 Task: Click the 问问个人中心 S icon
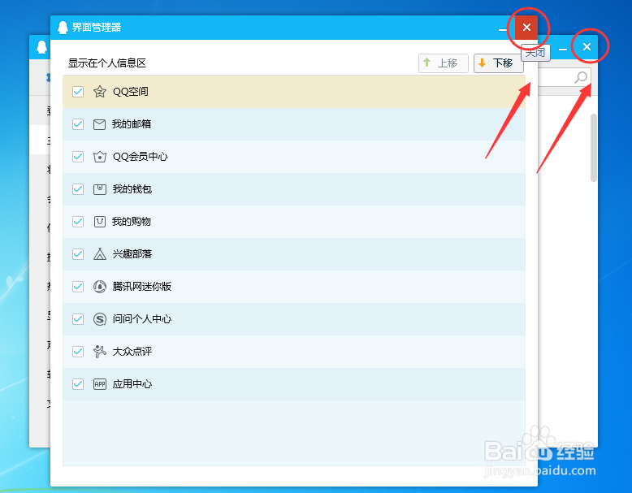(100, 319)
